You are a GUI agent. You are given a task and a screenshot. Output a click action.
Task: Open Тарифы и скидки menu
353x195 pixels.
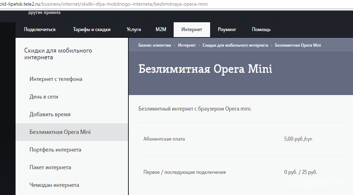(x=92, y=29)
